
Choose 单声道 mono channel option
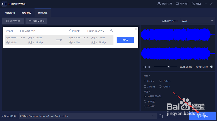[149, 101]
